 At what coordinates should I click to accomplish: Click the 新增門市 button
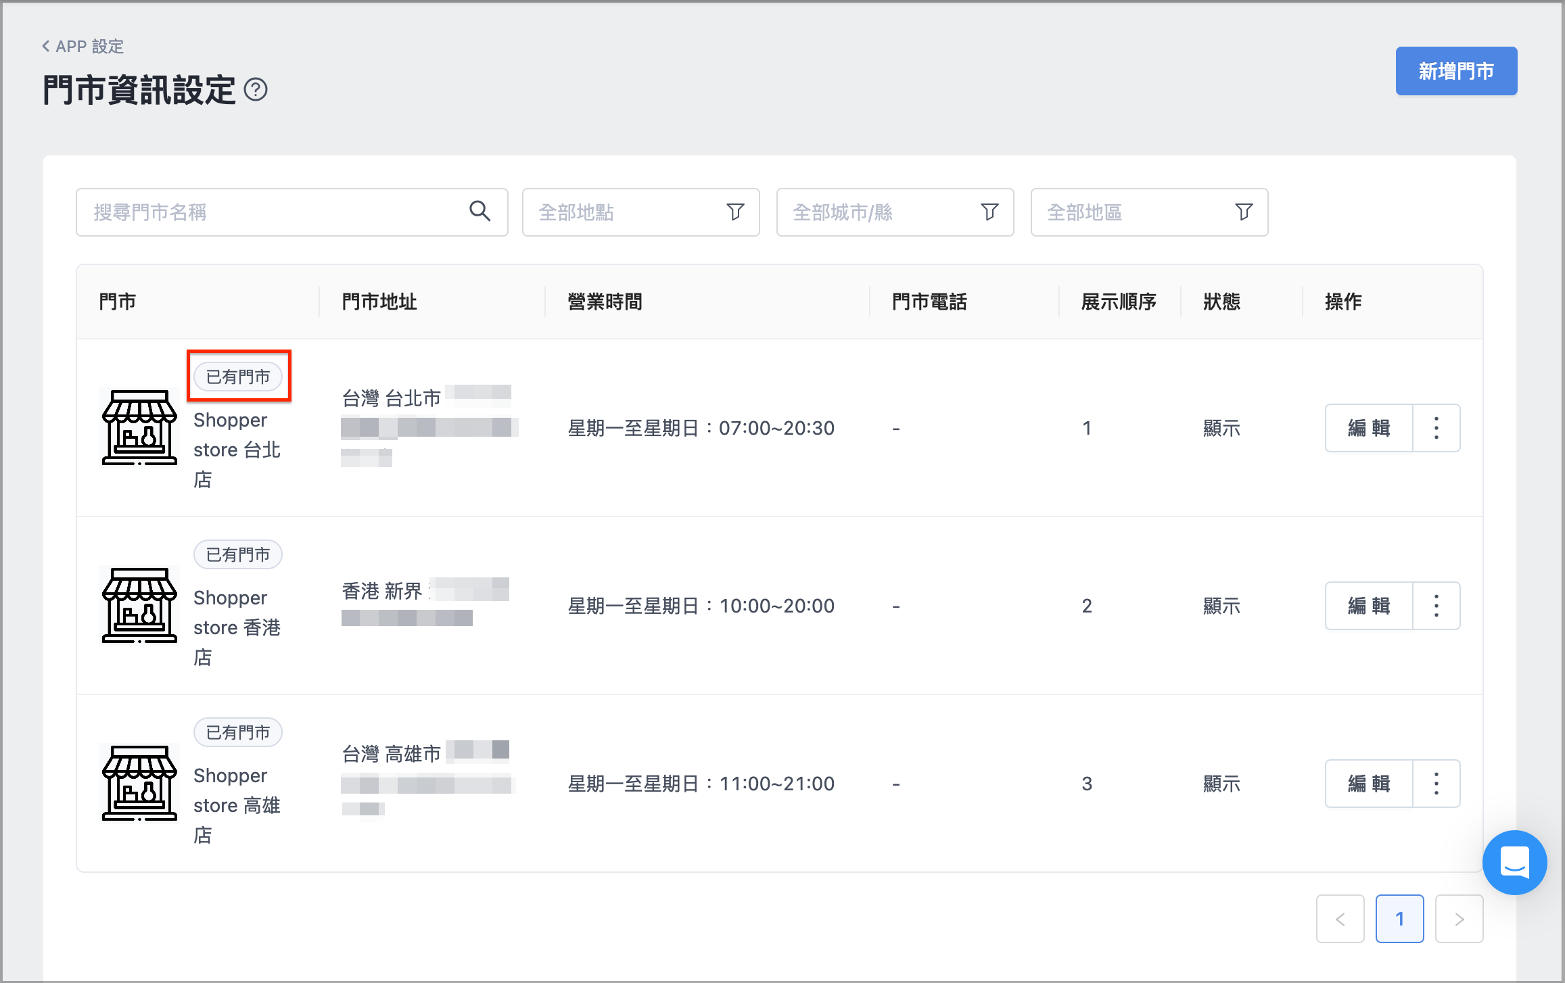click(x=1456, y=71)
